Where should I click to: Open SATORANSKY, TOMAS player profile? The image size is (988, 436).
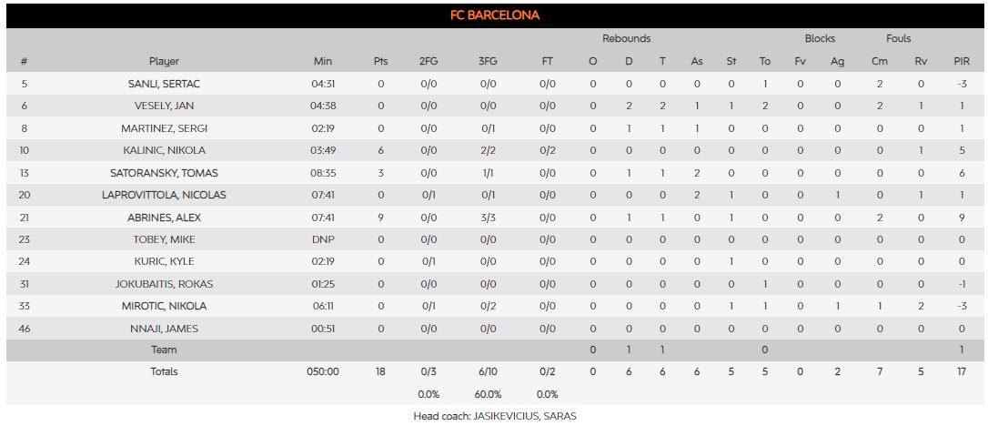164,173
